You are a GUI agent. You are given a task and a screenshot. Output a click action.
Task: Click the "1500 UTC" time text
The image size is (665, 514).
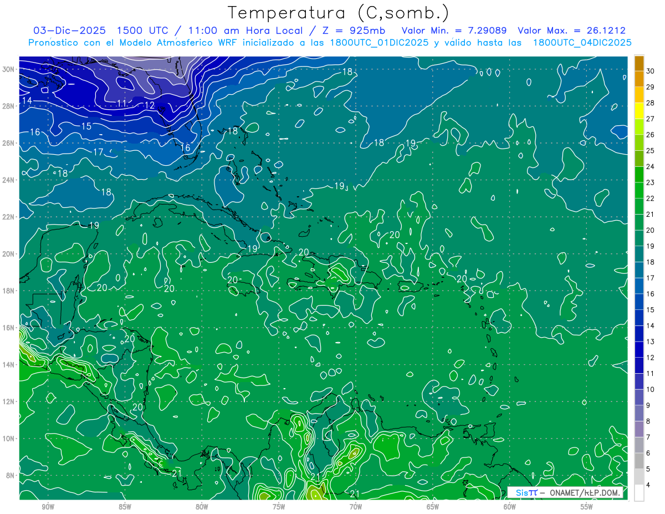tap(144, 30)
